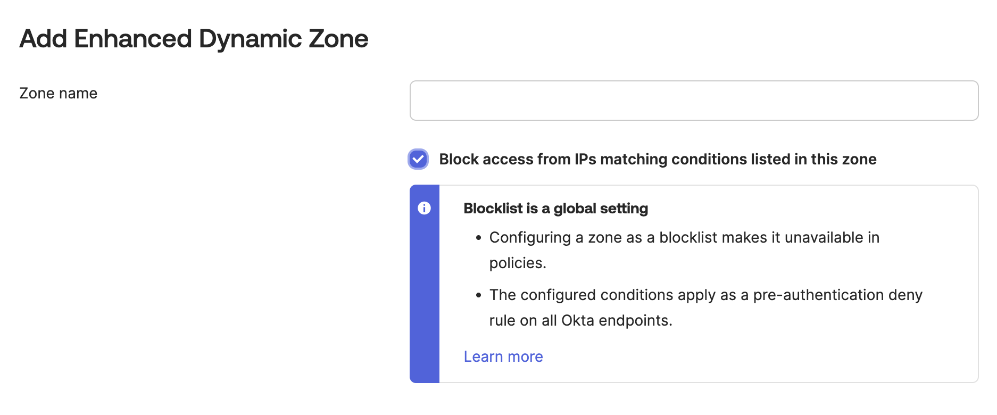
Task: Click the 'Add Enhanced Dynamic Zone' page title
Action: tap(194, 38)
